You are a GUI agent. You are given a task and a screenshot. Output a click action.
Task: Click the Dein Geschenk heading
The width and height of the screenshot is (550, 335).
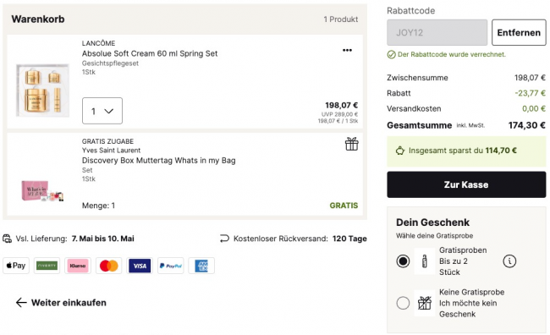[432, 222]
